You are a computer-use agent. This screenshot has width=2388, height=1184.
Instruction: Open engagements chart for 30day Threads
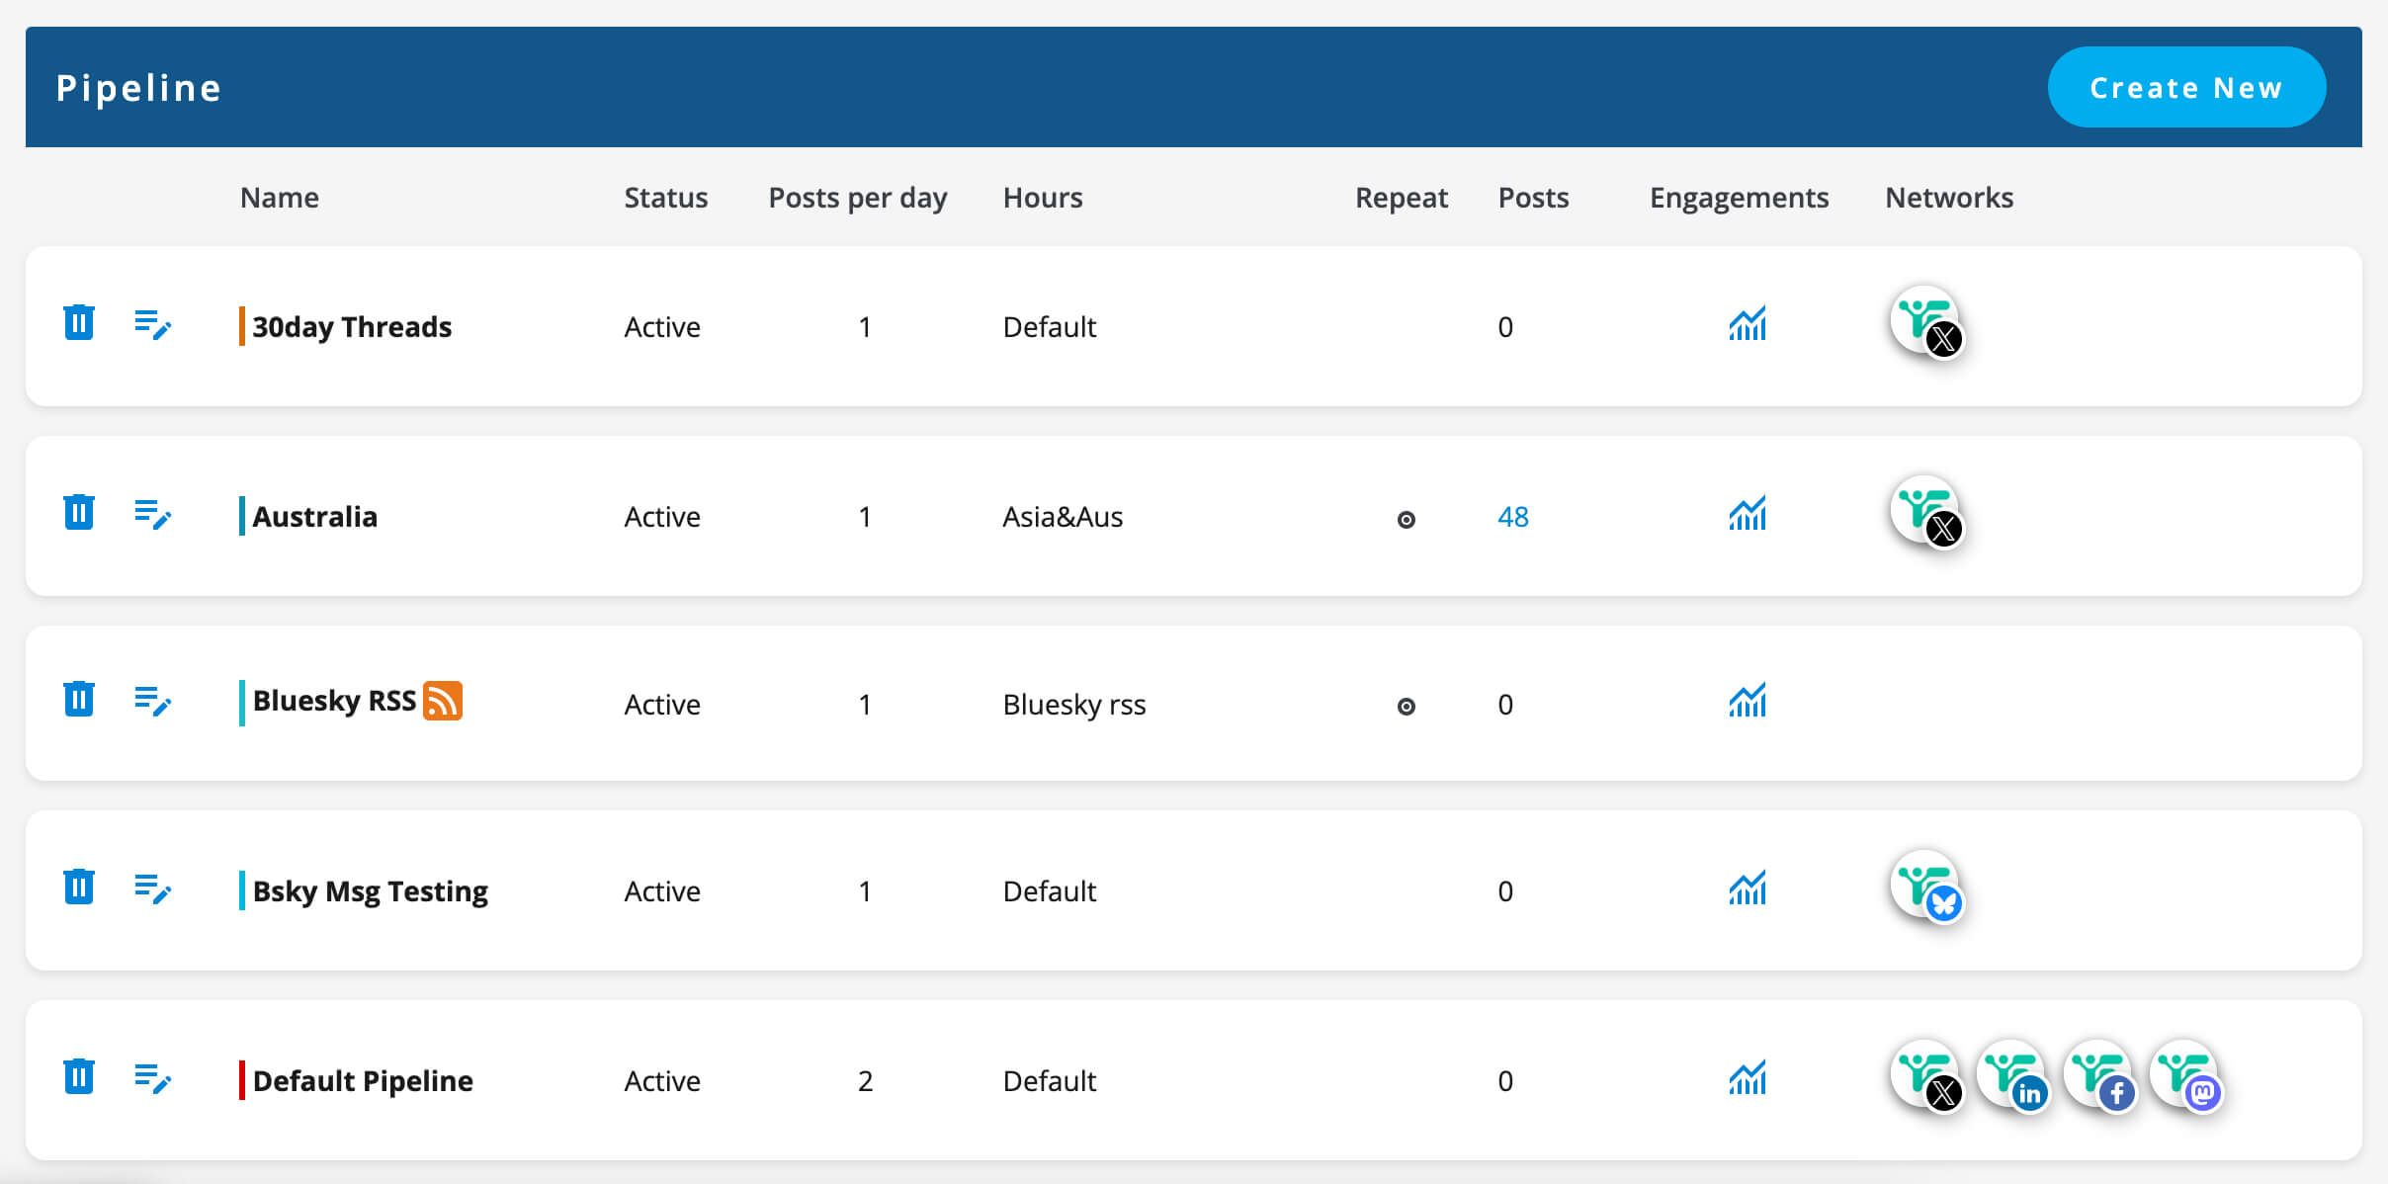(x=1747, y=324)
